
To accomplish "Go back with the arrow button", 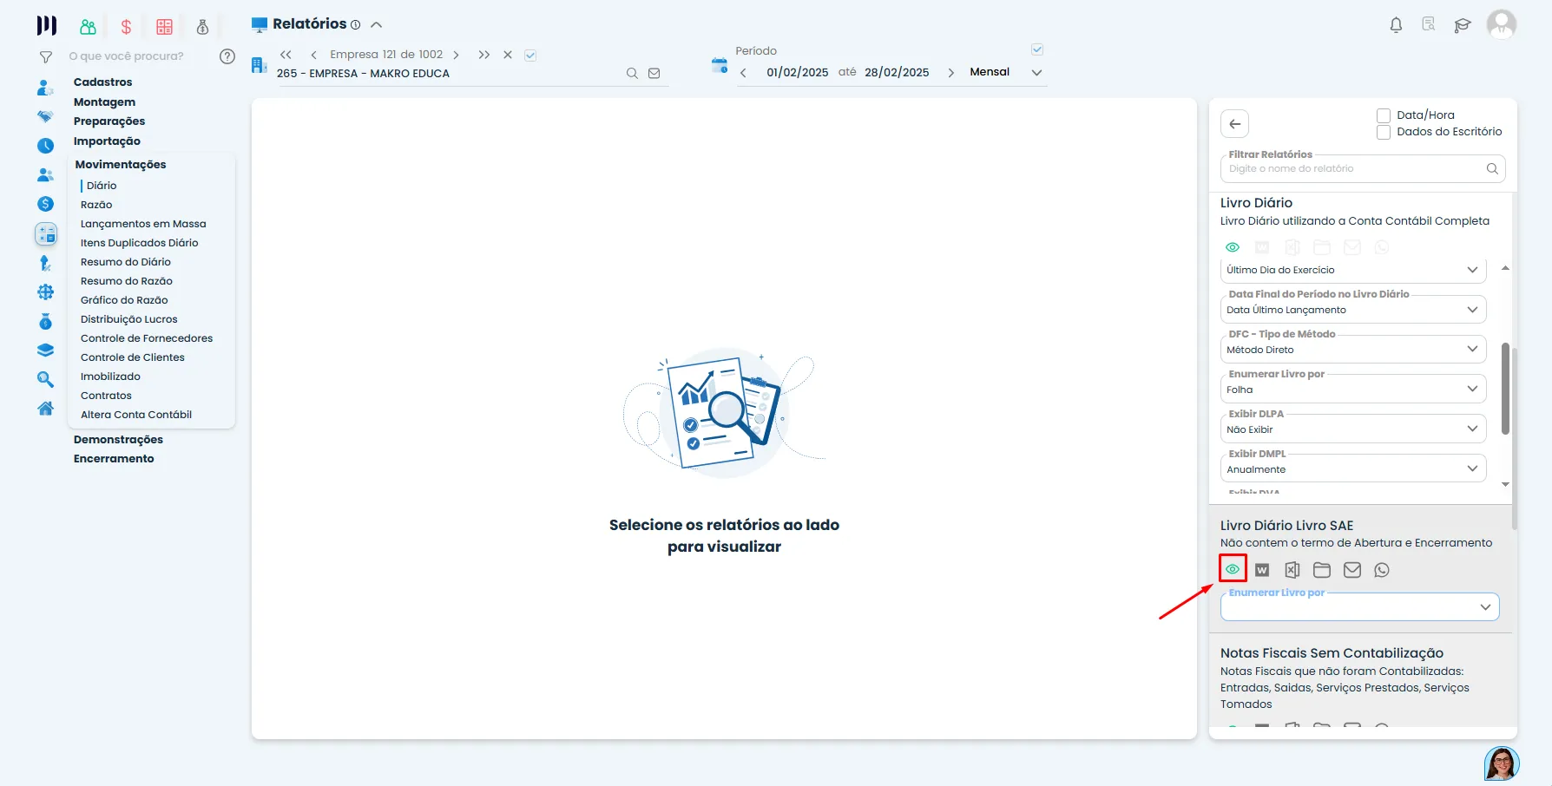I will click(x=1235, y=124).
